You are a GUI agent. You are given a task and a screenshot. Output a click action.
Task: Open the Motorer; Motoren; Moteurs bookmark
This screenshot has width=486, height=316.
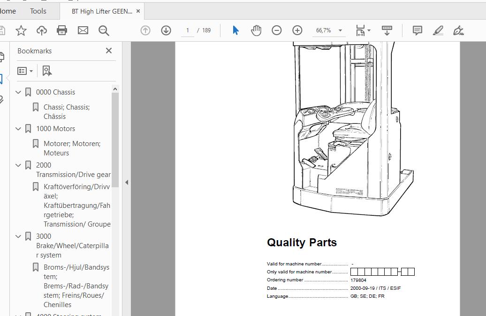pos(72,148)
